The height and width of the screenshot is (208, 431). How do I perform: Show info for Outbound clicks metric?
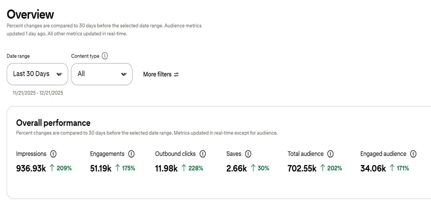pyautogui.click(x=203, y=154)
